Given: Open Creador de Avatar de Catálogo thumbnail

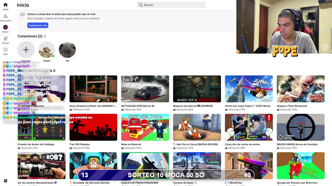Looking at the screenshot, I should [x=41, y=127].
